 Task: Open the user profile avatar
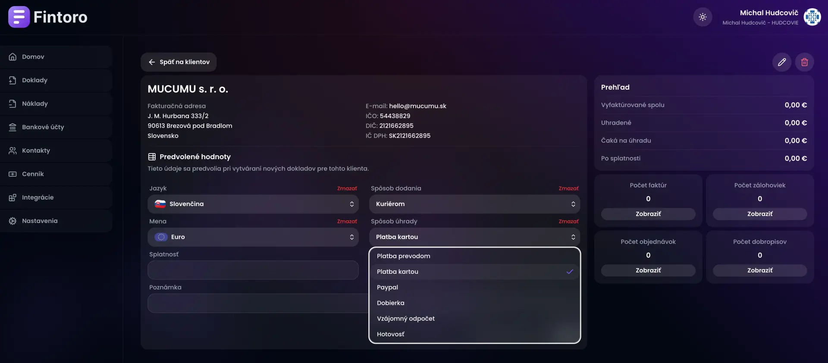click(x=812, y=17)
